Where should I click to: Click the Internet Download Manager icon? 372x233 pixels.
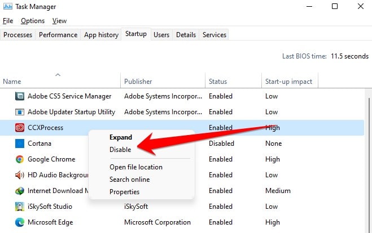point(19,191)
